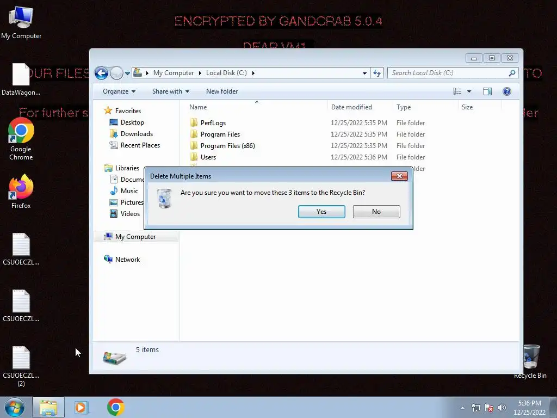Screen dimensions: 557x418
Task: Select the Program Files folder row
Action: tap(308, 134)
